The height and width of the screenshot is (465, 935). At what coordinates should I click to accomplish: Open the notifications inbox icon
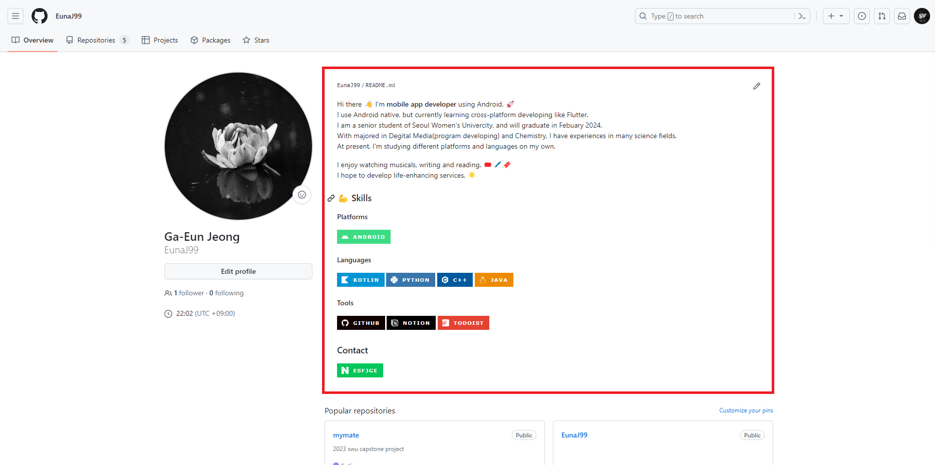(x=902, y=16)
